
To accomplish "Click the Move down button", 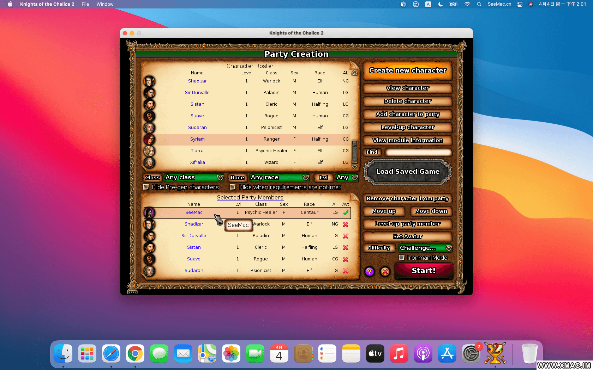I will point(431,211).
